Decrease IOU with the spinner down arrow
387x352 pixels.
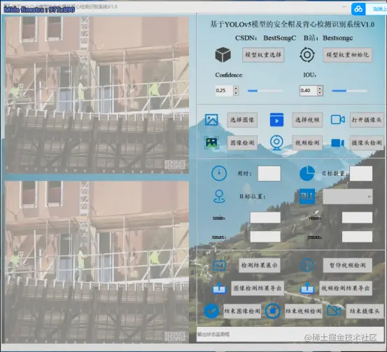320,93
